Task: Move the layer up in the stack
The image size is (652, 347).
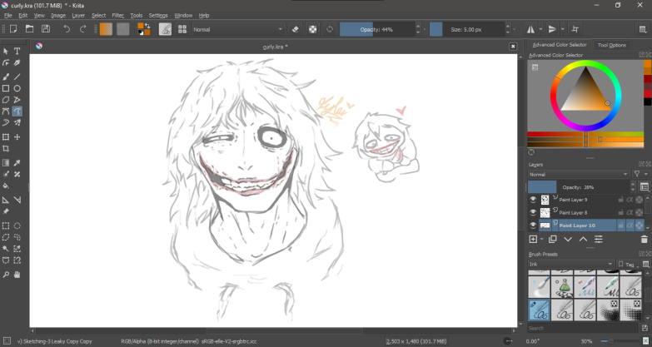Action: 584,240
